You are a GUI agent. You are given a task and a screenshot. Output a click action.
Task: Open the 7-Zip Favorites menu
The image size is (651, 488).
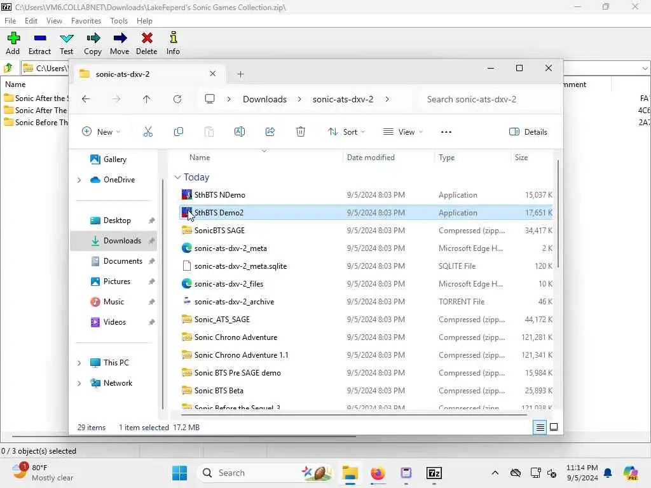pos(86,21)
